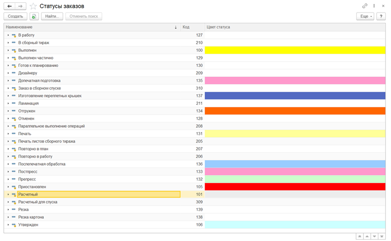Expand the В работу row
This screenshot has width=391, height=241.
[x=8, y=35]
